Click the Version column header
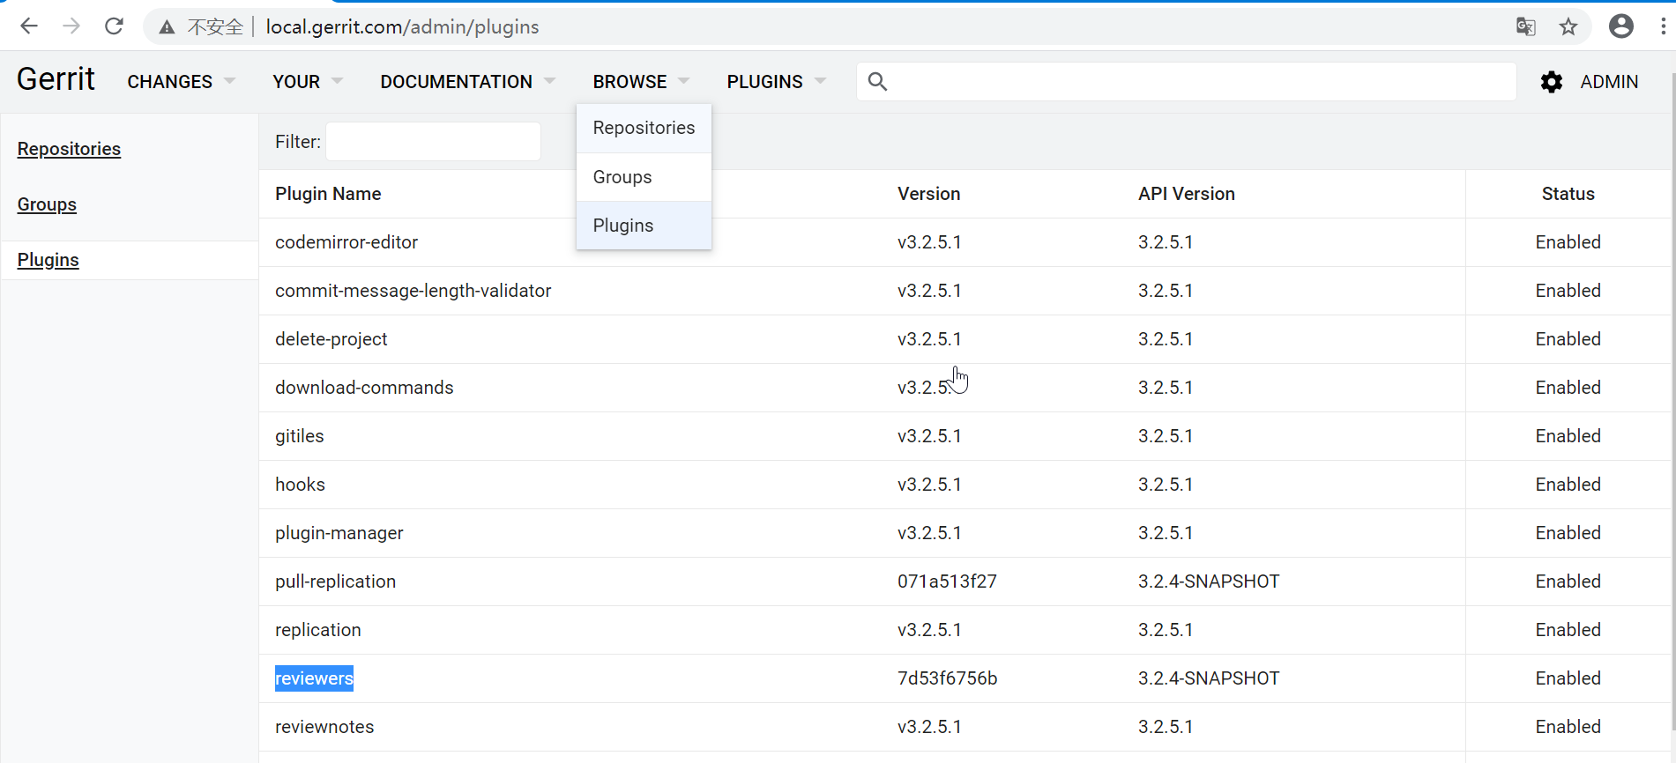1676x763 pixels. pos(928,194)
